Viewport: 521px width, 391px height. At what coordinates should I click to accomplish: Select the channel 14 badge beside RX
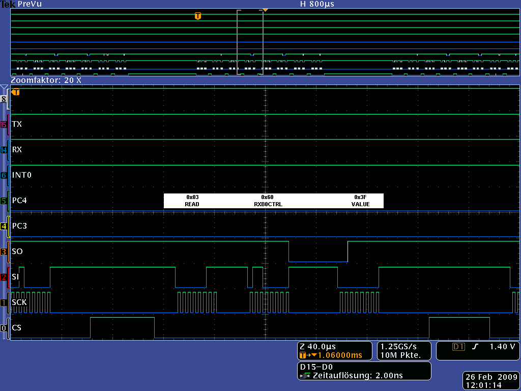pyautogui.click(x=4, y=150)
